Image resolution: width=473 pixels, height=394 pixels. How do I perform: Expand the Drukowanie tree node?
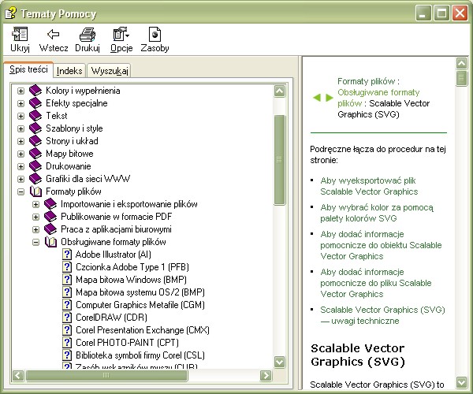click(21, 166)
